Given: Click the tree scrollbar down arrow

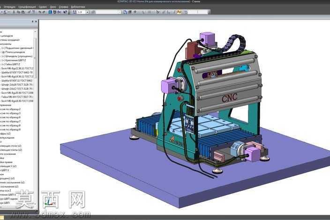Looking at the screenshot, I should click(x=35, y=204).
